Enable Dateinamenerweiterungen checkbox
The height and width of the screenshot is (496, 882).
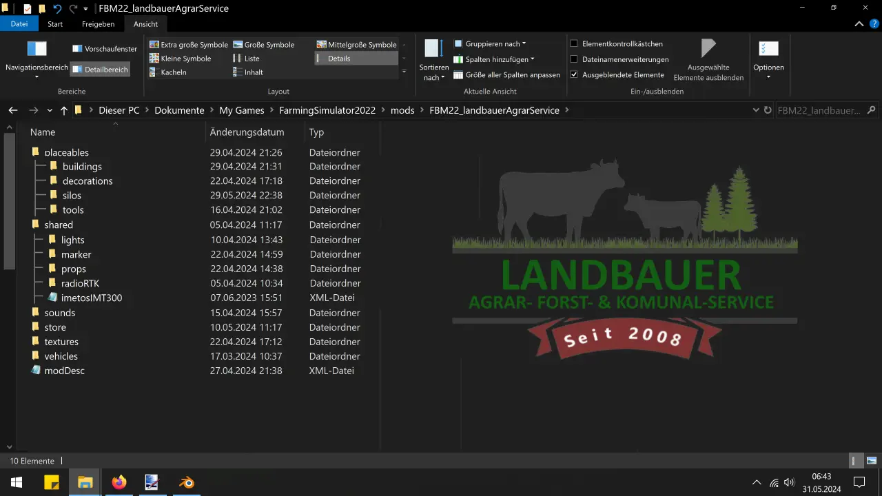click(x=574, y=59)
